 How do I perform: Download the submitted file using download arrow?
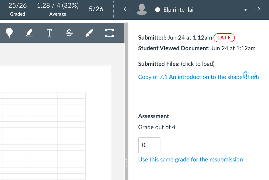coord(255,75)
